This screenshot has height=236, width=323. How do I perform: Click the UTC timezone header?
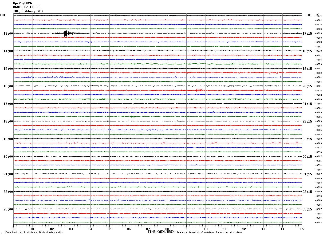coord(308,15)
